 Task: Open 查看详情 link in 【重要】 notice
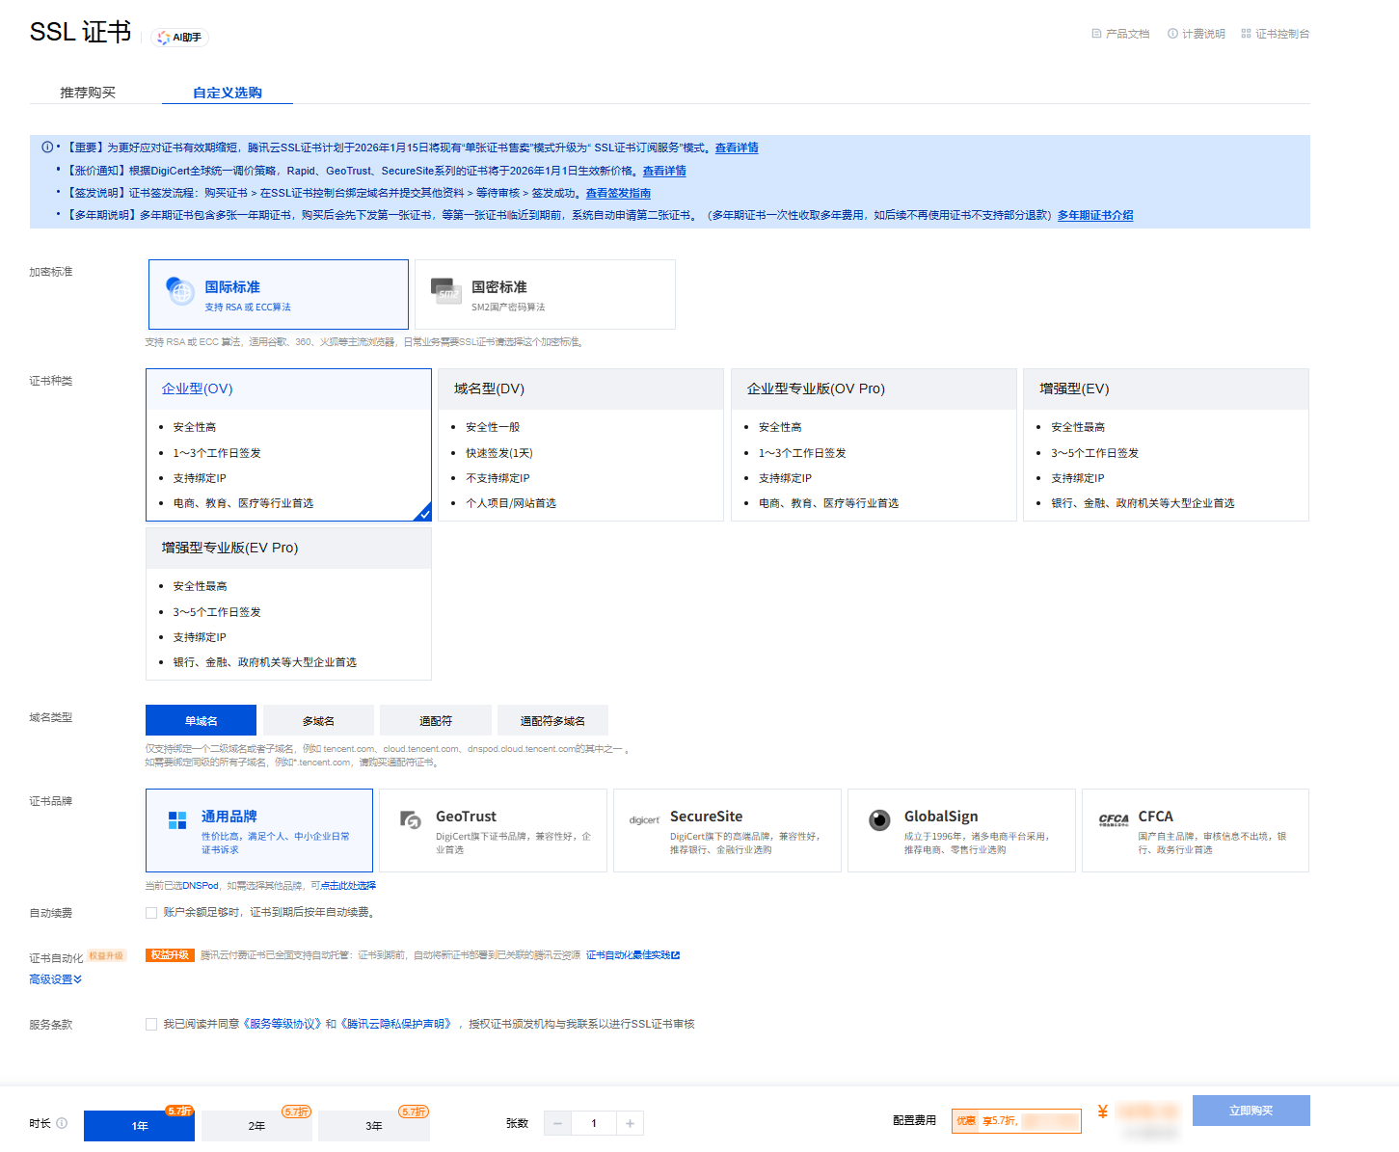pyautogui.click(x=737, y=147)
